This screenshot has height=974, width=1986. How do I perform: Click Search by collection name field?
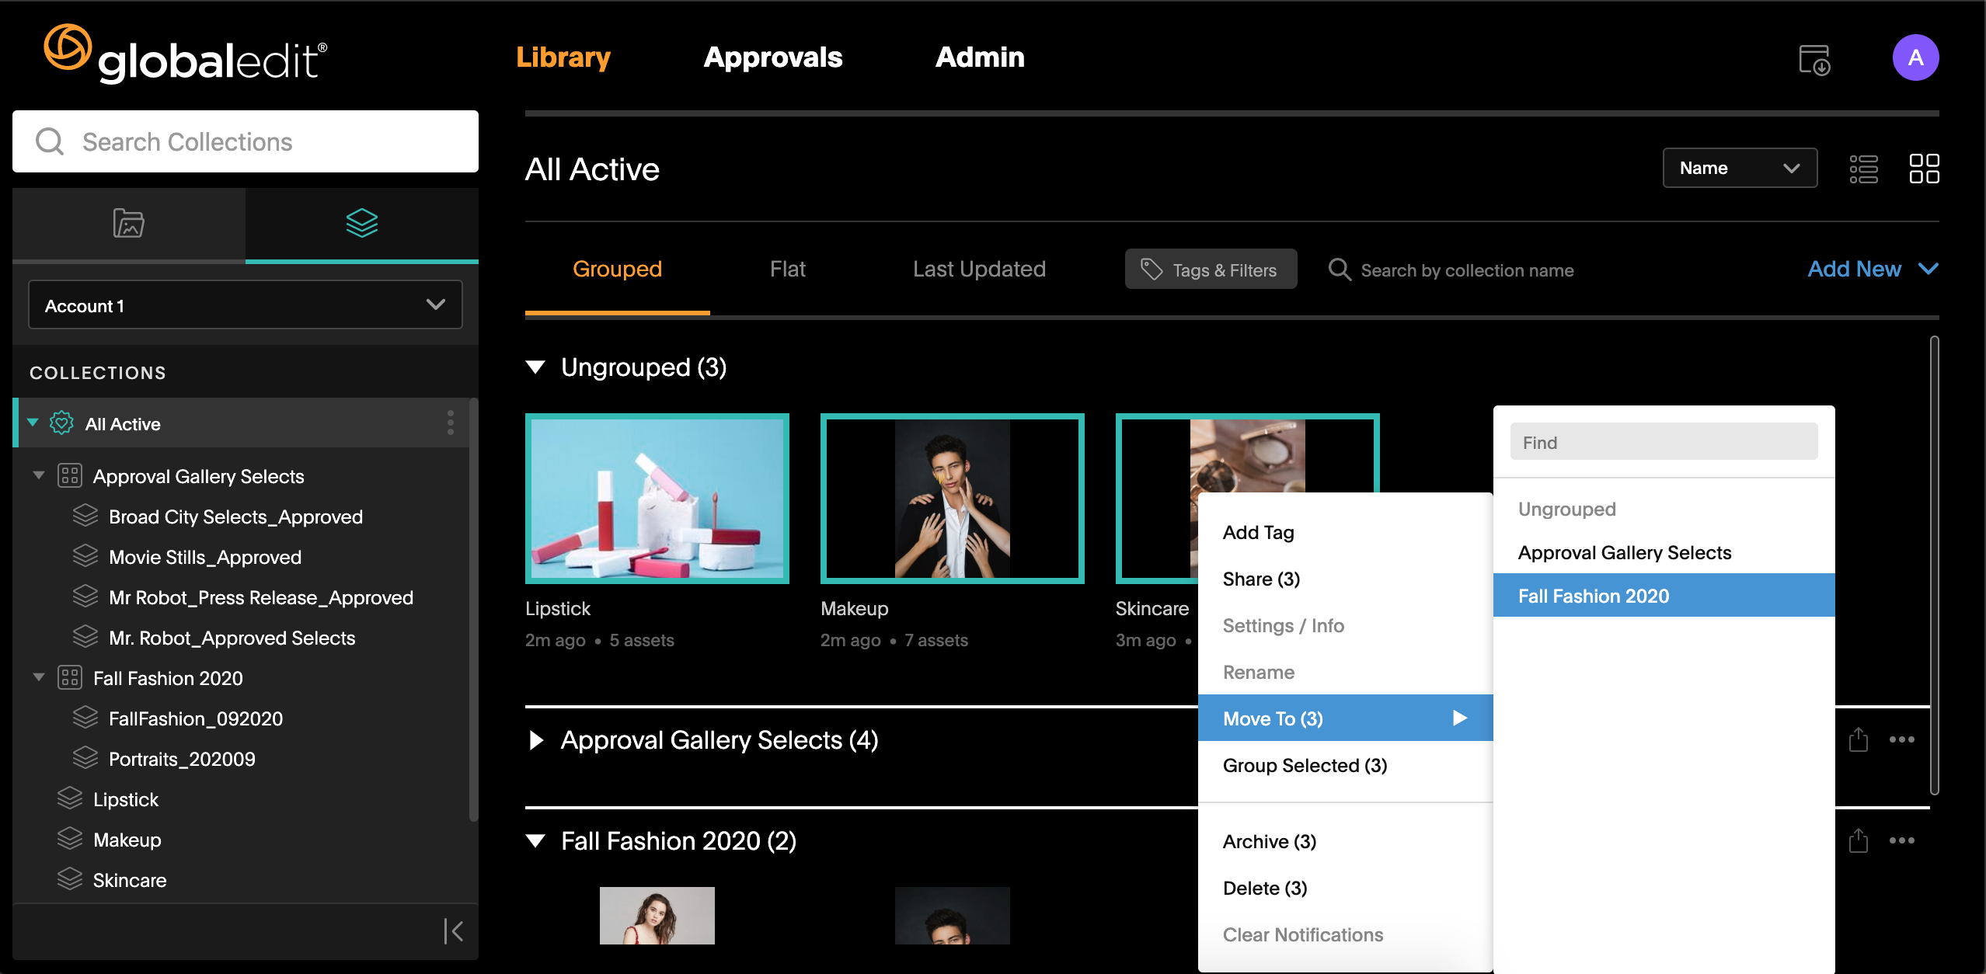[1467, 270]
